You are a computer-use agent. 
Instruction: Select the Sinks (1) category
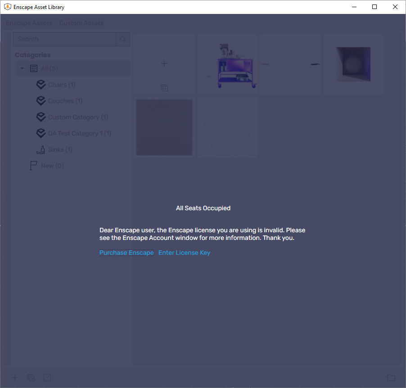(60, 149)
